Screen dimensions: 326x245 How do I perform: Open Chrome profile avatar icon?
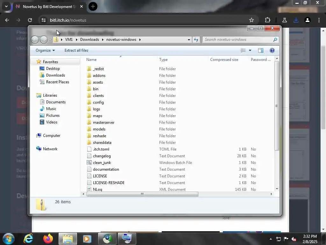308,20
